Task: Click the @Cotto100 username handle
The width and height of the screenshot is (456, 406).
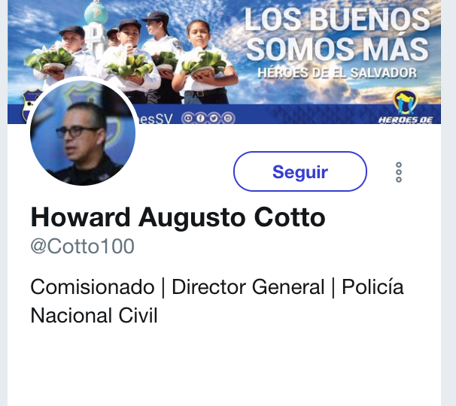Action: pyautogui.click(x=82, y=247)
